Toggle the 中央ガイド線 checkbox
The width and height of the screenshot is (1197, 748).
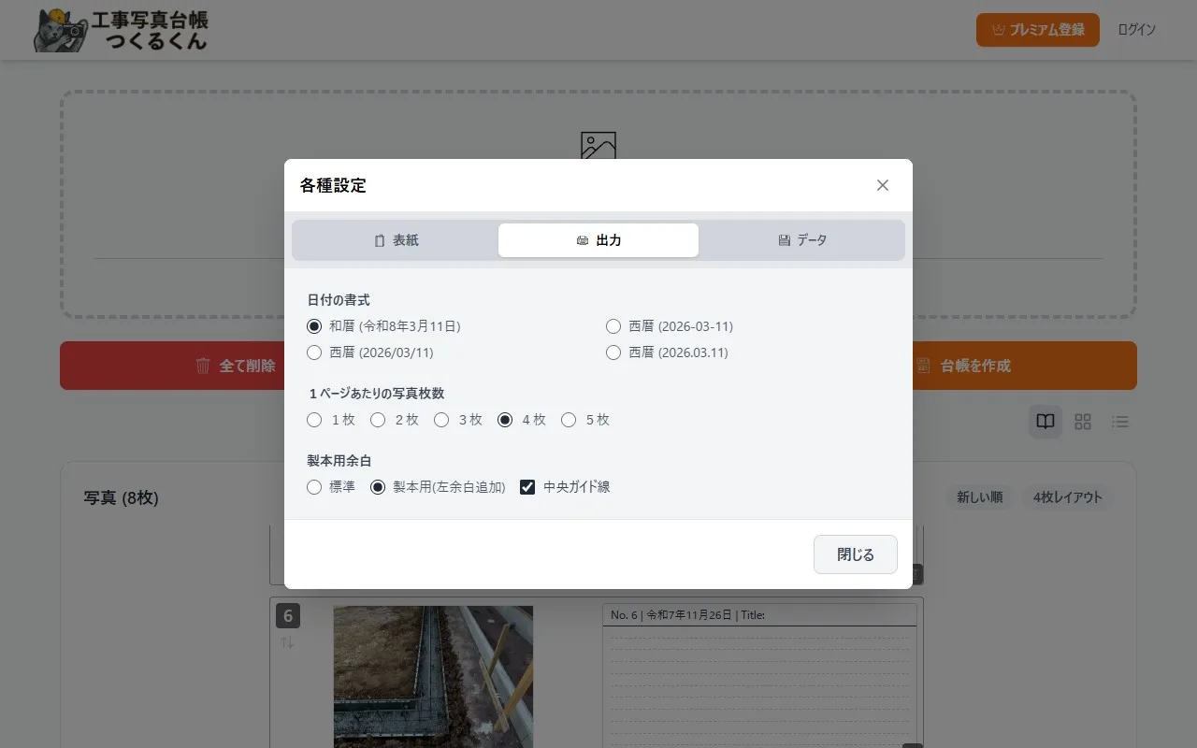tap(527, 486)
